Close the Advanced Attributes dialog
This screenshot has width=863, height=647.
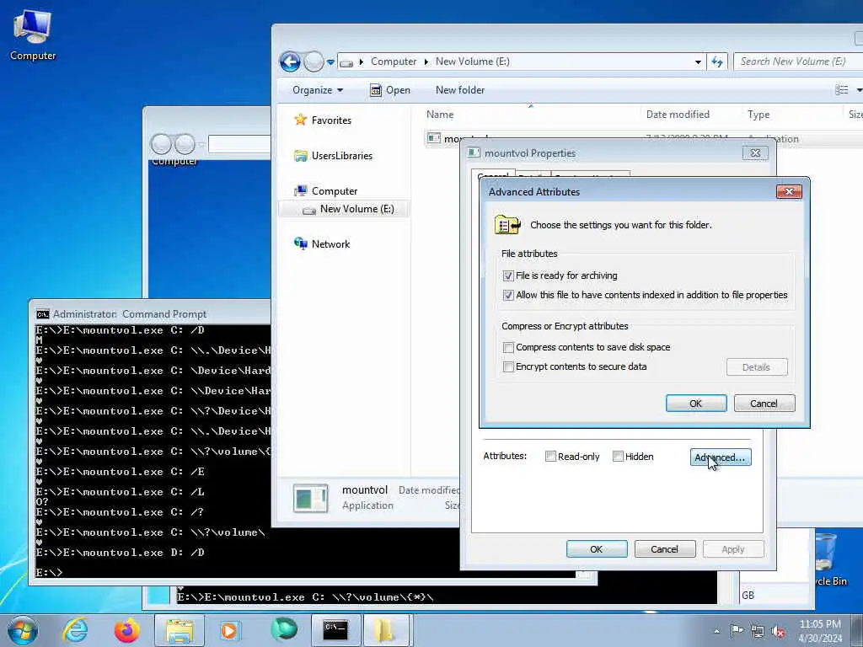(789, 191)
